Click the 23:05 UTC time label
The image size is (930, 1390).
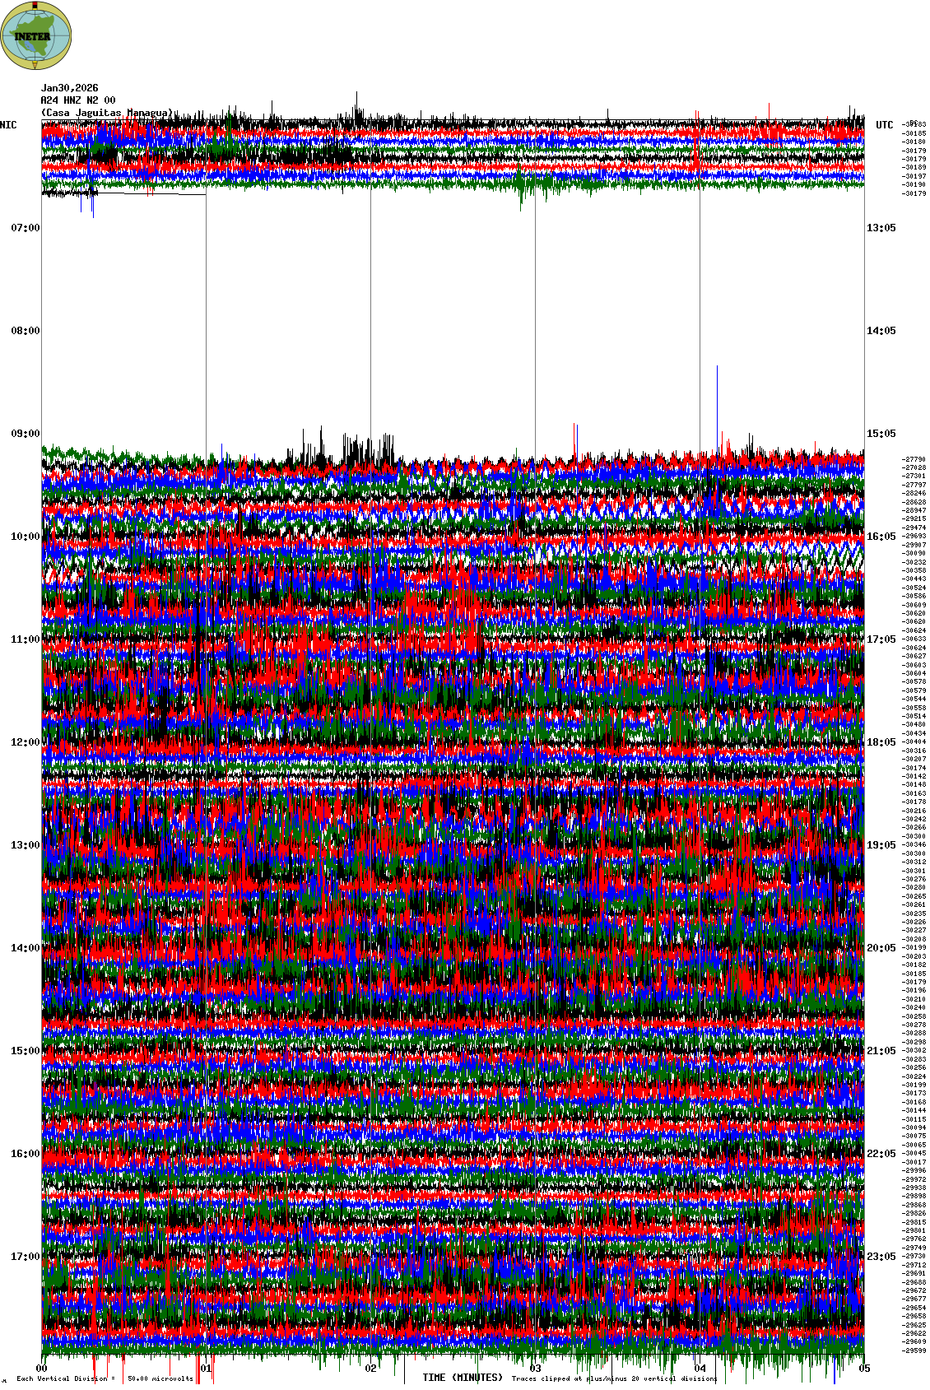pyautogui.click(x=881, y=1257)
